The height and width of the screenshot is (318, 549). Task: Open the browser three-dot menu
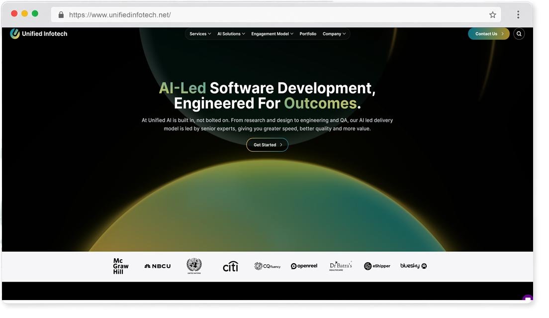tap(518, 15)
